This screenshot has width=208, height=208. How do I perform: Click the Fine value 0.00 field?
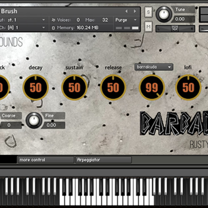tap(53, 125)
